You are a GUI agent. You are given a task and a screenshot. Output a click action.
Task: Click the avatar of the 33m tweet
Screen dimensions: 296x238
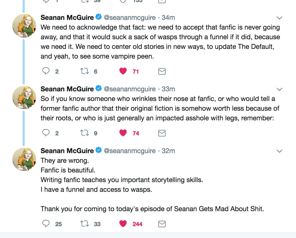point(24,97)
